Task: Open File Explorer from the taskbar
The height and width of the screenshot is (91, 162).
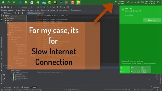Action: (x=26, y=2)
